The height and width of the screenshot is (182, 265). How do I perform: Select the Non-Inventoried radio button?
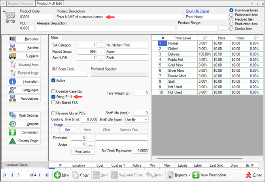(x=231, y=10)
